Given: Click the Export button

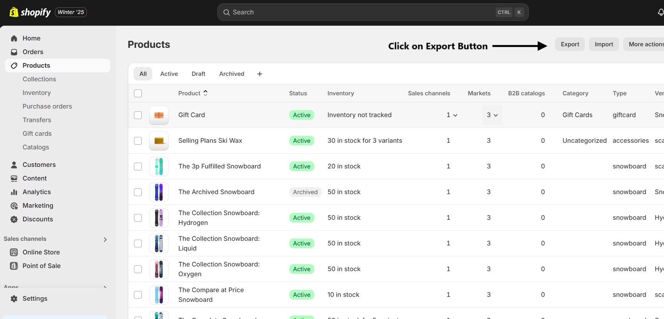Looking at the screenshot, I should pos(570,44).
